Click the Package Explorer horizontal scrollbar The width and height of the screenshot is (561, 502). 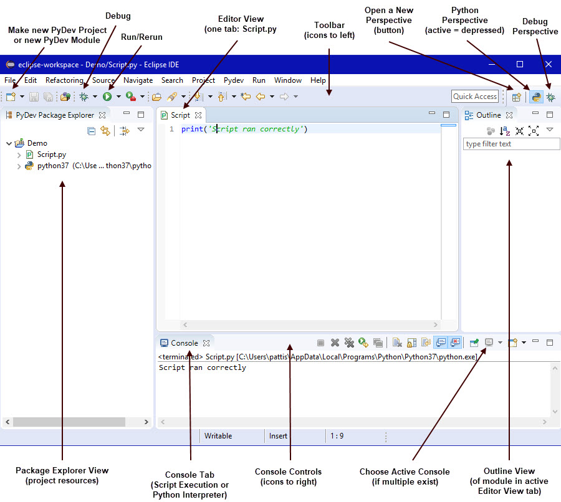click(x=75, y=422)
